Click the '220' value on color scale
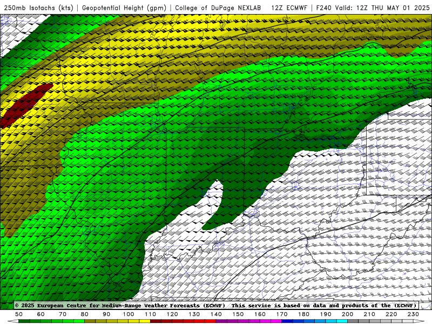Screen dimensions: 432x324 pos(391,314)
